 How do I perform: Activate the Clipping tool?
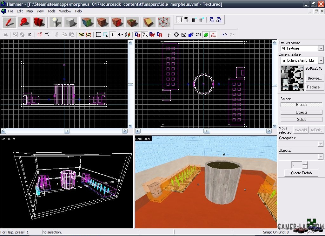pos(149,22)
